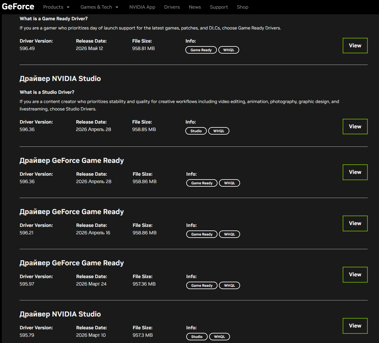This screenshot has height=343, width=379.
Task: View Game Ready driver 596.36
Action: tap(355, 172)
